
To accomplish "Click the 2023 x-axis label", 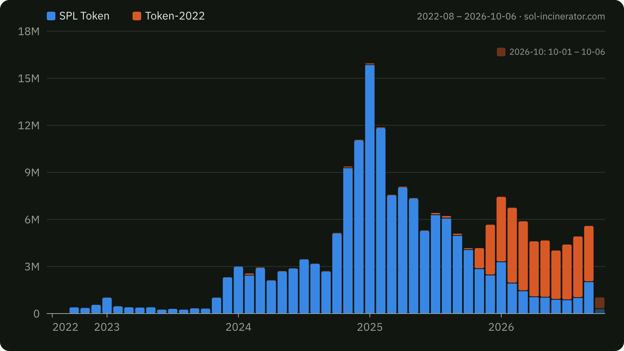I will tap(107, 327).
